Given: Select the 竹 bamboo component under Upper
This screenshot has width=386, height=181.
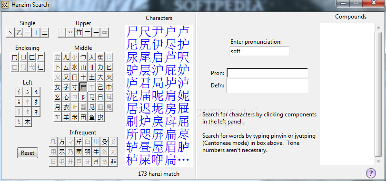Looking at the screenshot, I should tap(79, 32).
